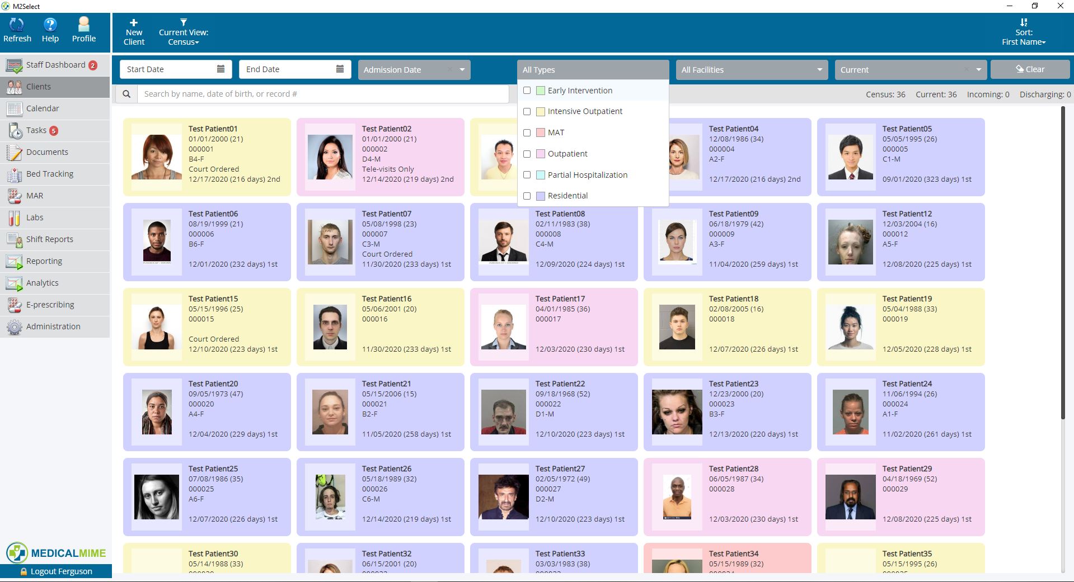This screenshot has width=1074, height=582.
Task: Open the E-prescribing section
Action: (50, 304)
